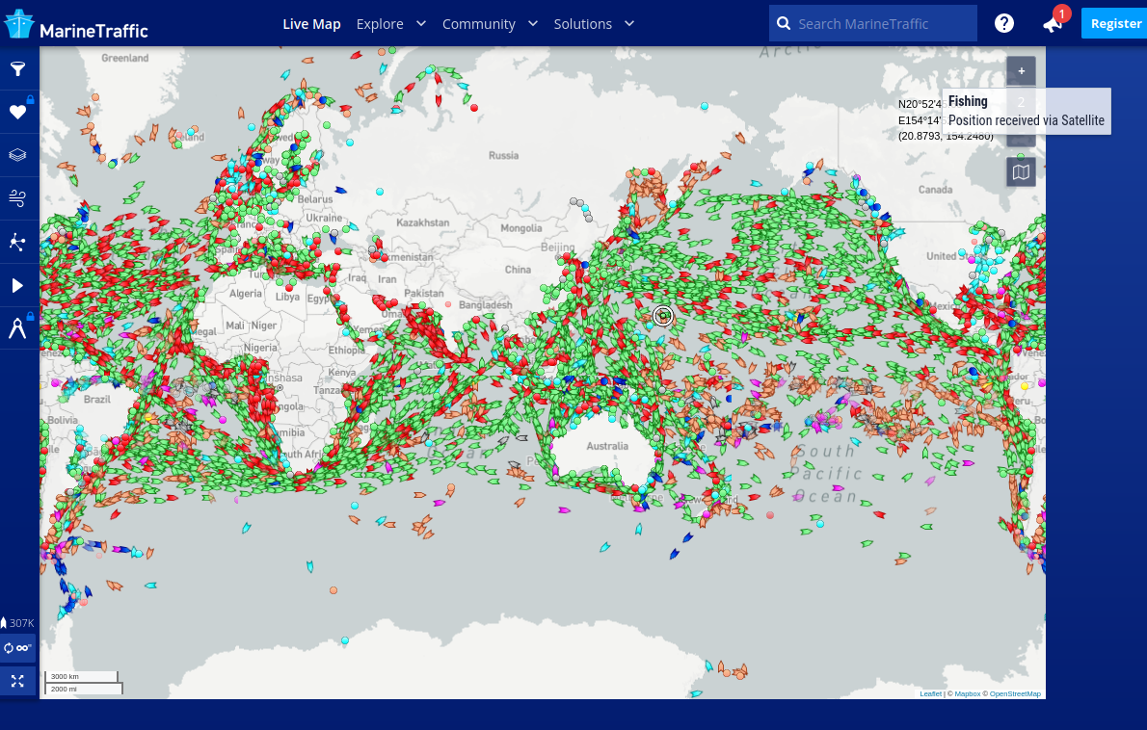Click the Beijing city label
This screenshot has width=1147, height=730.
click(x=557, y=247)
